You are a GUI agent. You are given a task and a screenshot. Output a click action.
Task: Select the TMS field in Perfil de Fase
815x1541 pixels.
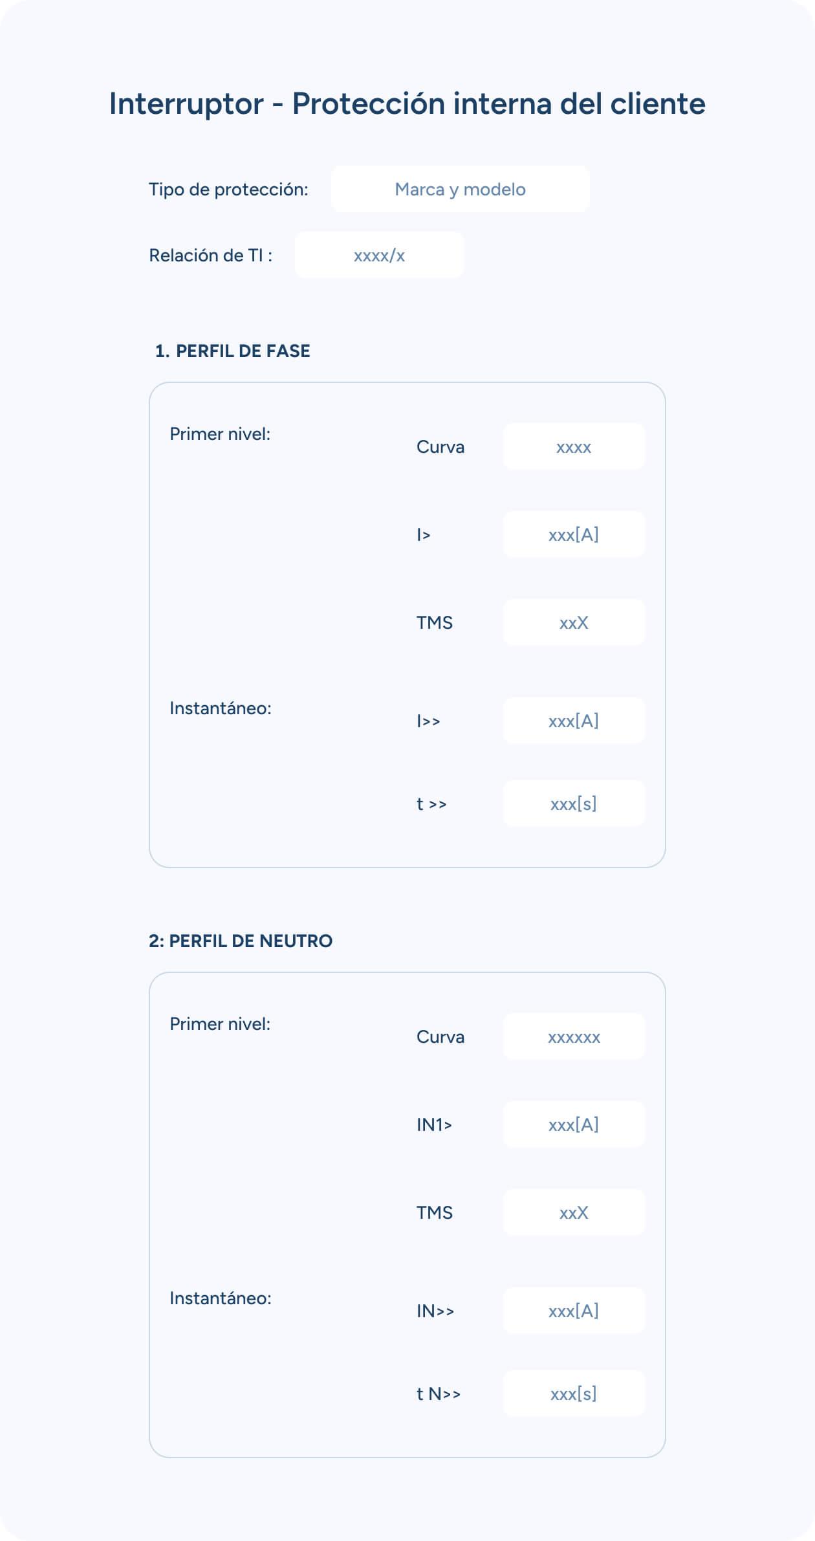tap(574, 622)
